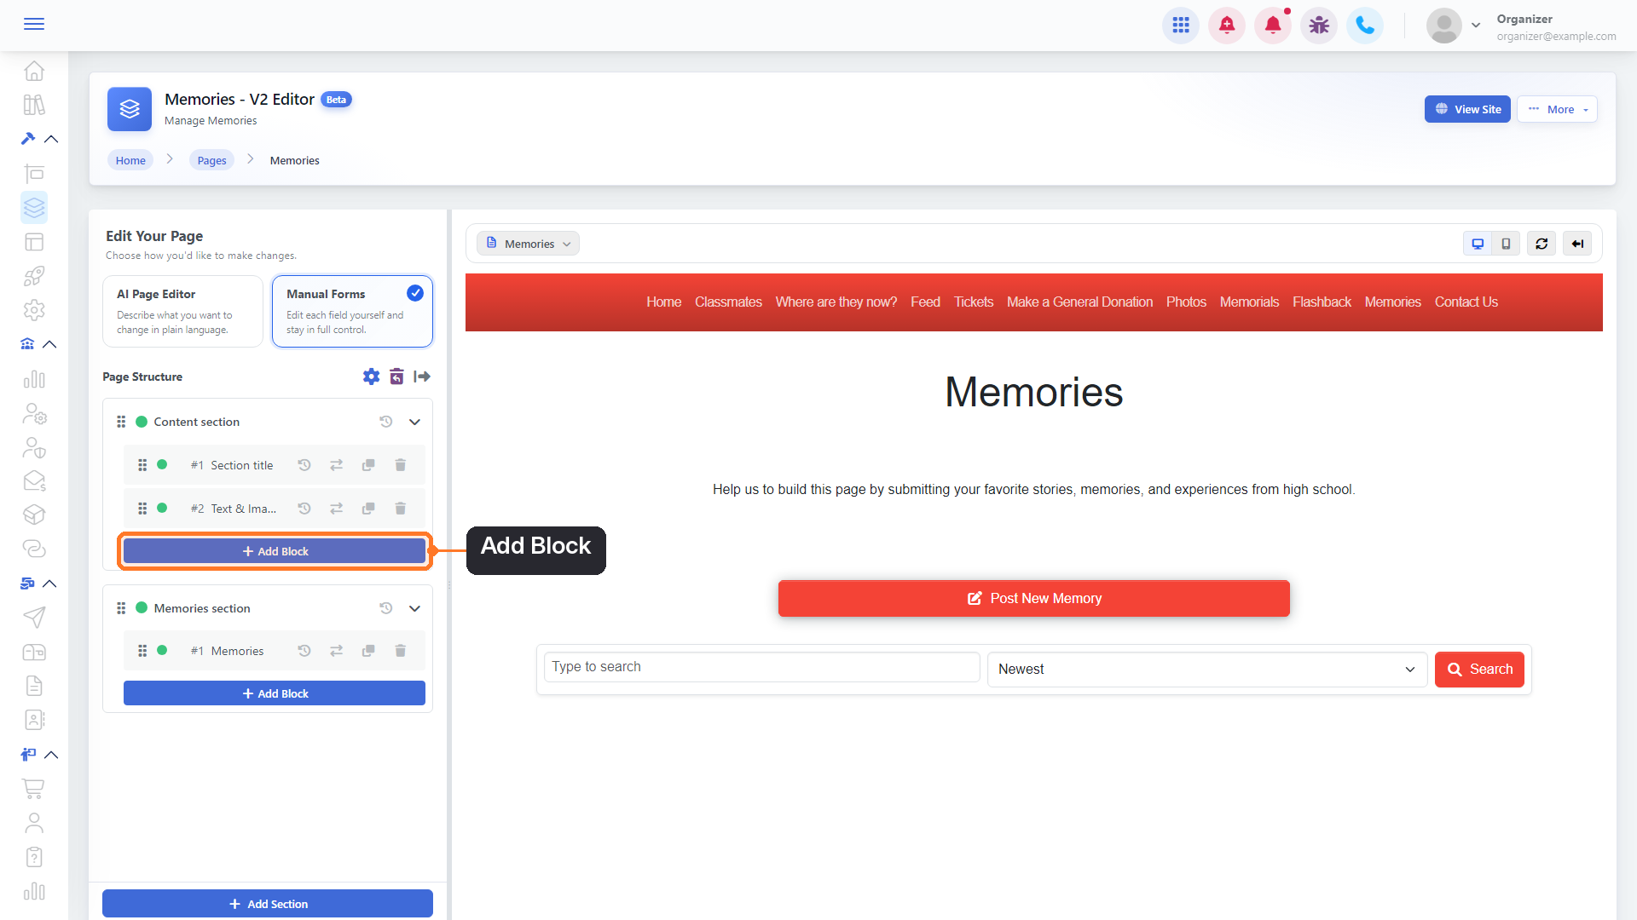Open the apps grid icon in header
Viewport: 1637px width, 920px height.
[1181, 26]
